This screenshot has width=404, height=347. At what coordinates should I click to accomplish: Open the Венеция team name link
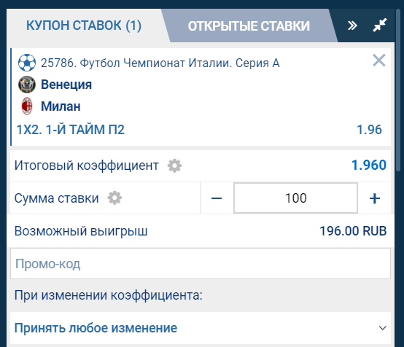coord(66,85)
